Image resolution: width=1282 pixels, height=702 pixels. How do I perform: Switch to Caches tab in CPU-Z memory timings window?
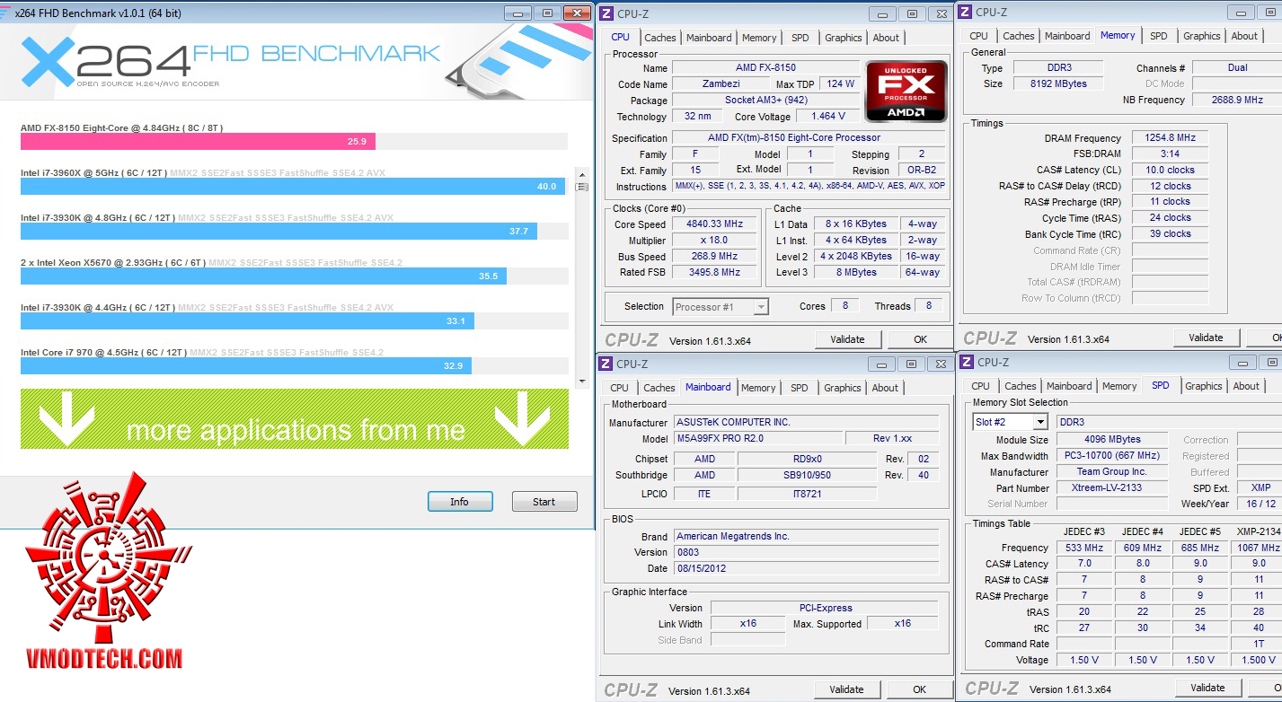(1019, 36)
